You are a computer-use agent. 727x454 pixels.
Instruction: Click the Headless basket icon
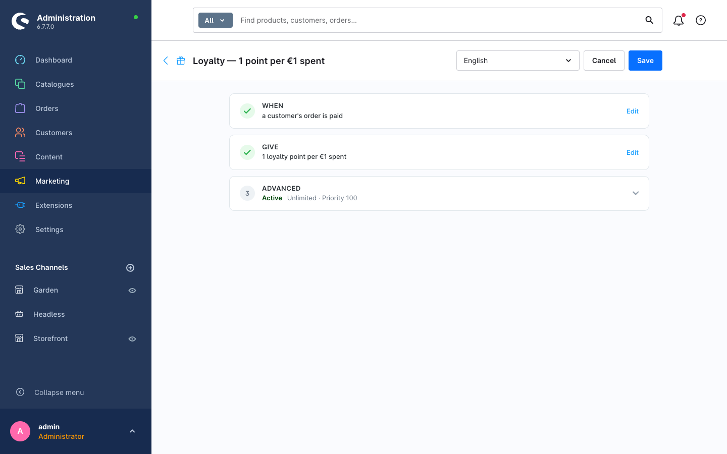click(x=19, y=314)
